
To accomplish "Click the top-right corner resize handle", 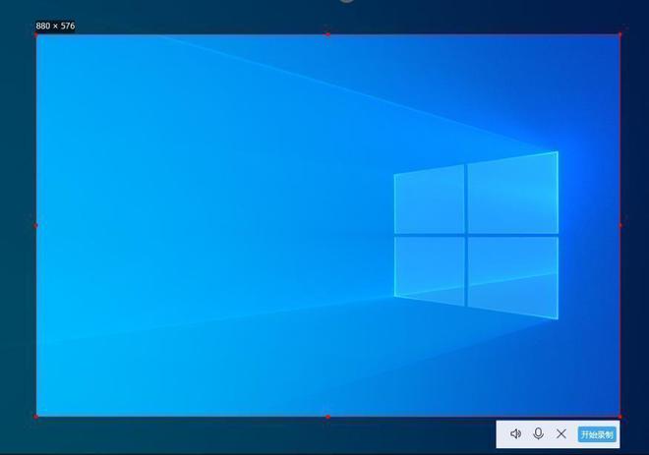I will pos(619,34).
